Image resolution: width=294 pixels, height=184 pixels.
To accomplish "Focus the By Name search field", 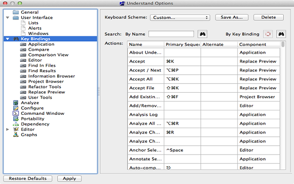I will click(171, 34).
